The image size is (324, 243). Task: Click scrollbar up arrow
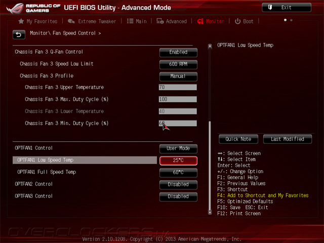(210, 46)
